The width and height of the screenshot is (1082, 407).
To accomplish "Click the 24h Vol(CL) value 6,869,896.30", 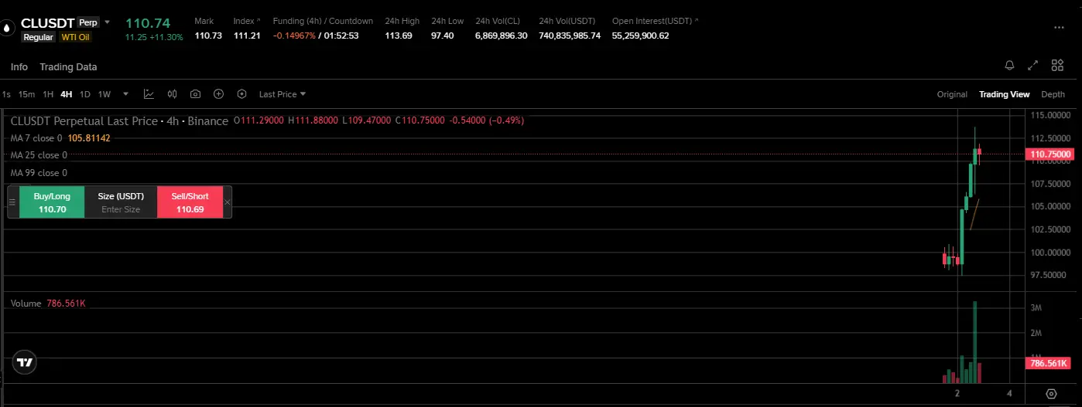I will [x=502, y=36].
